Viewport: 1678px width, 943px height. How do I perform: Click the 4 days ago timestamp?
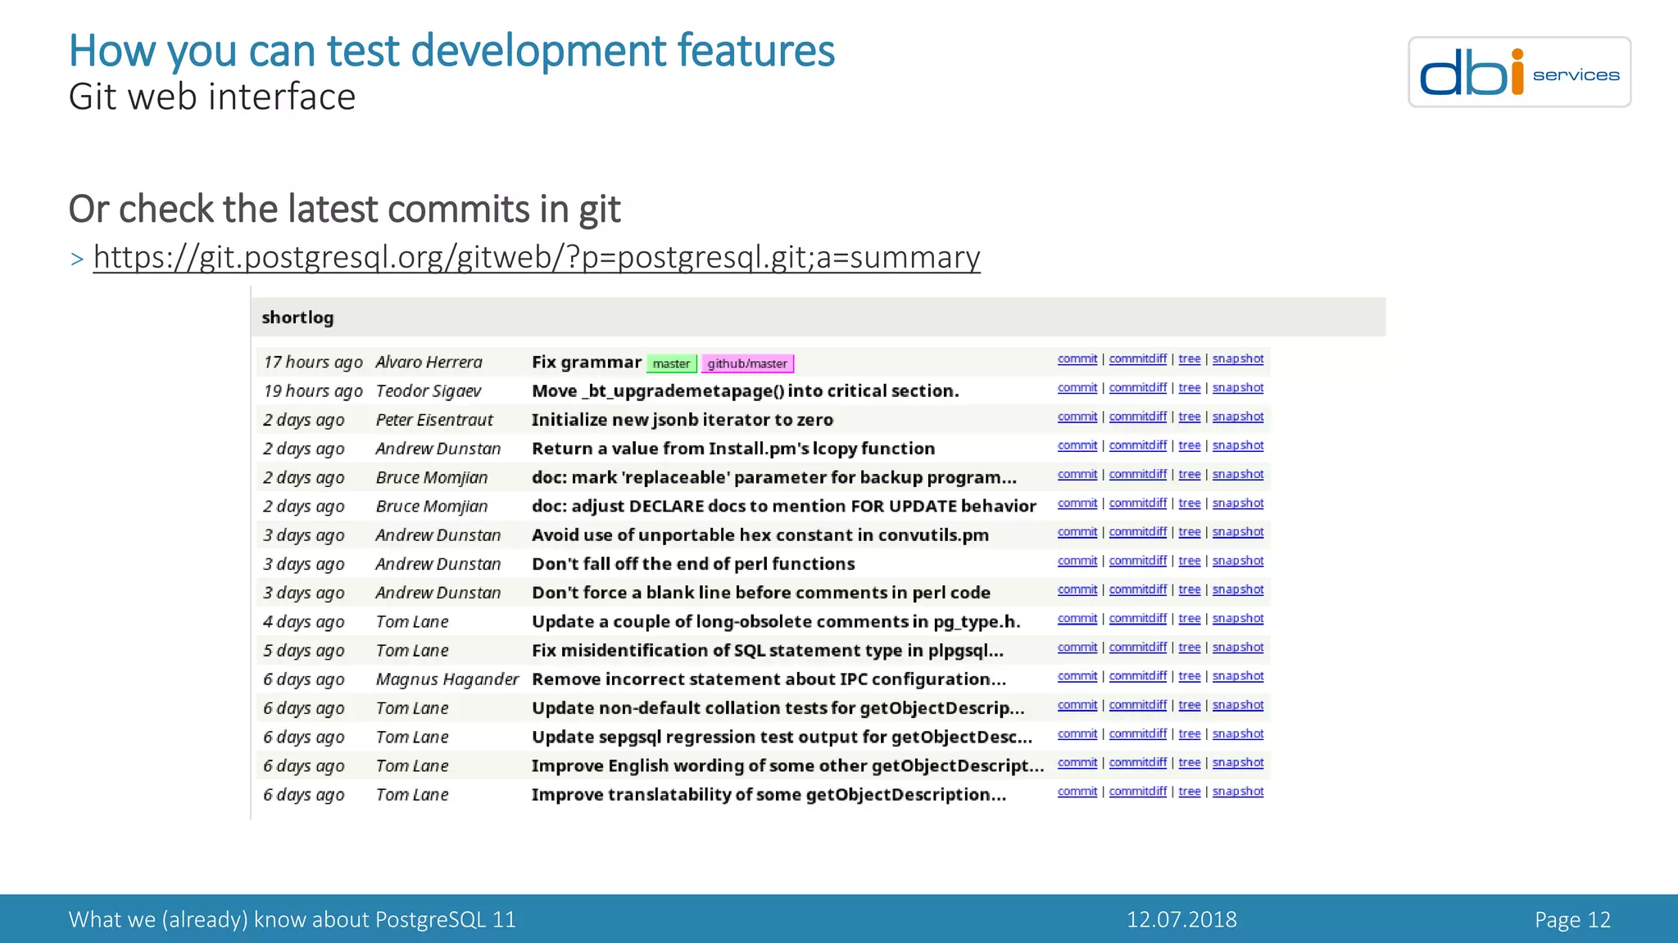[x=304, y=622]
